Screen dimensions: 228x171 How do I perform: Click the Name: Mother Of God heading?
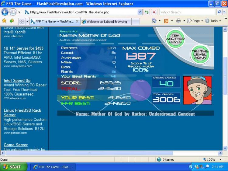pyautogui.click(x=90, y=35)
